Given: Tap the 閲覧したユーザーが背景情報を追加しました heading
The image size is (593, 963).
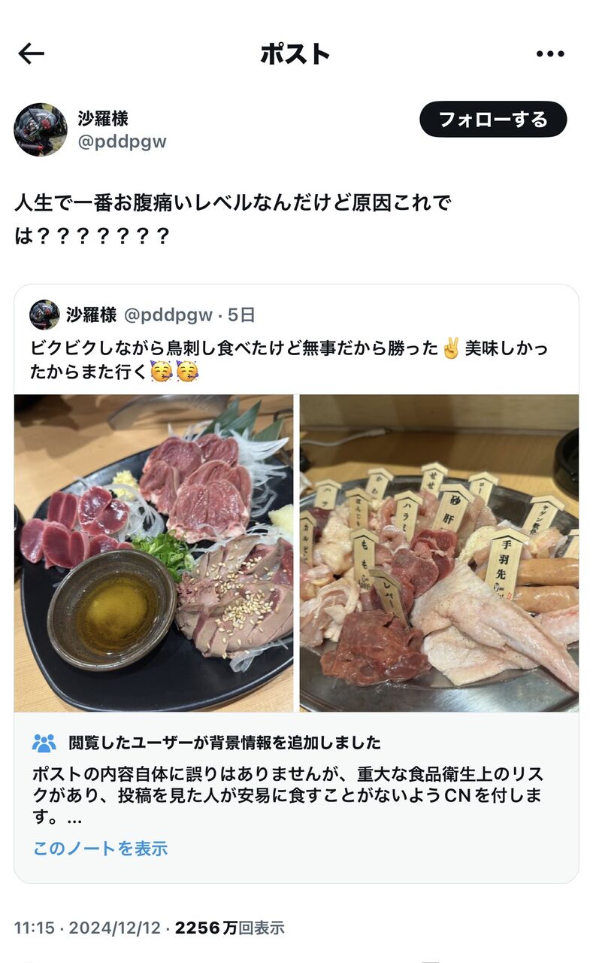Looking at the screenshot, I should (224, 743).
